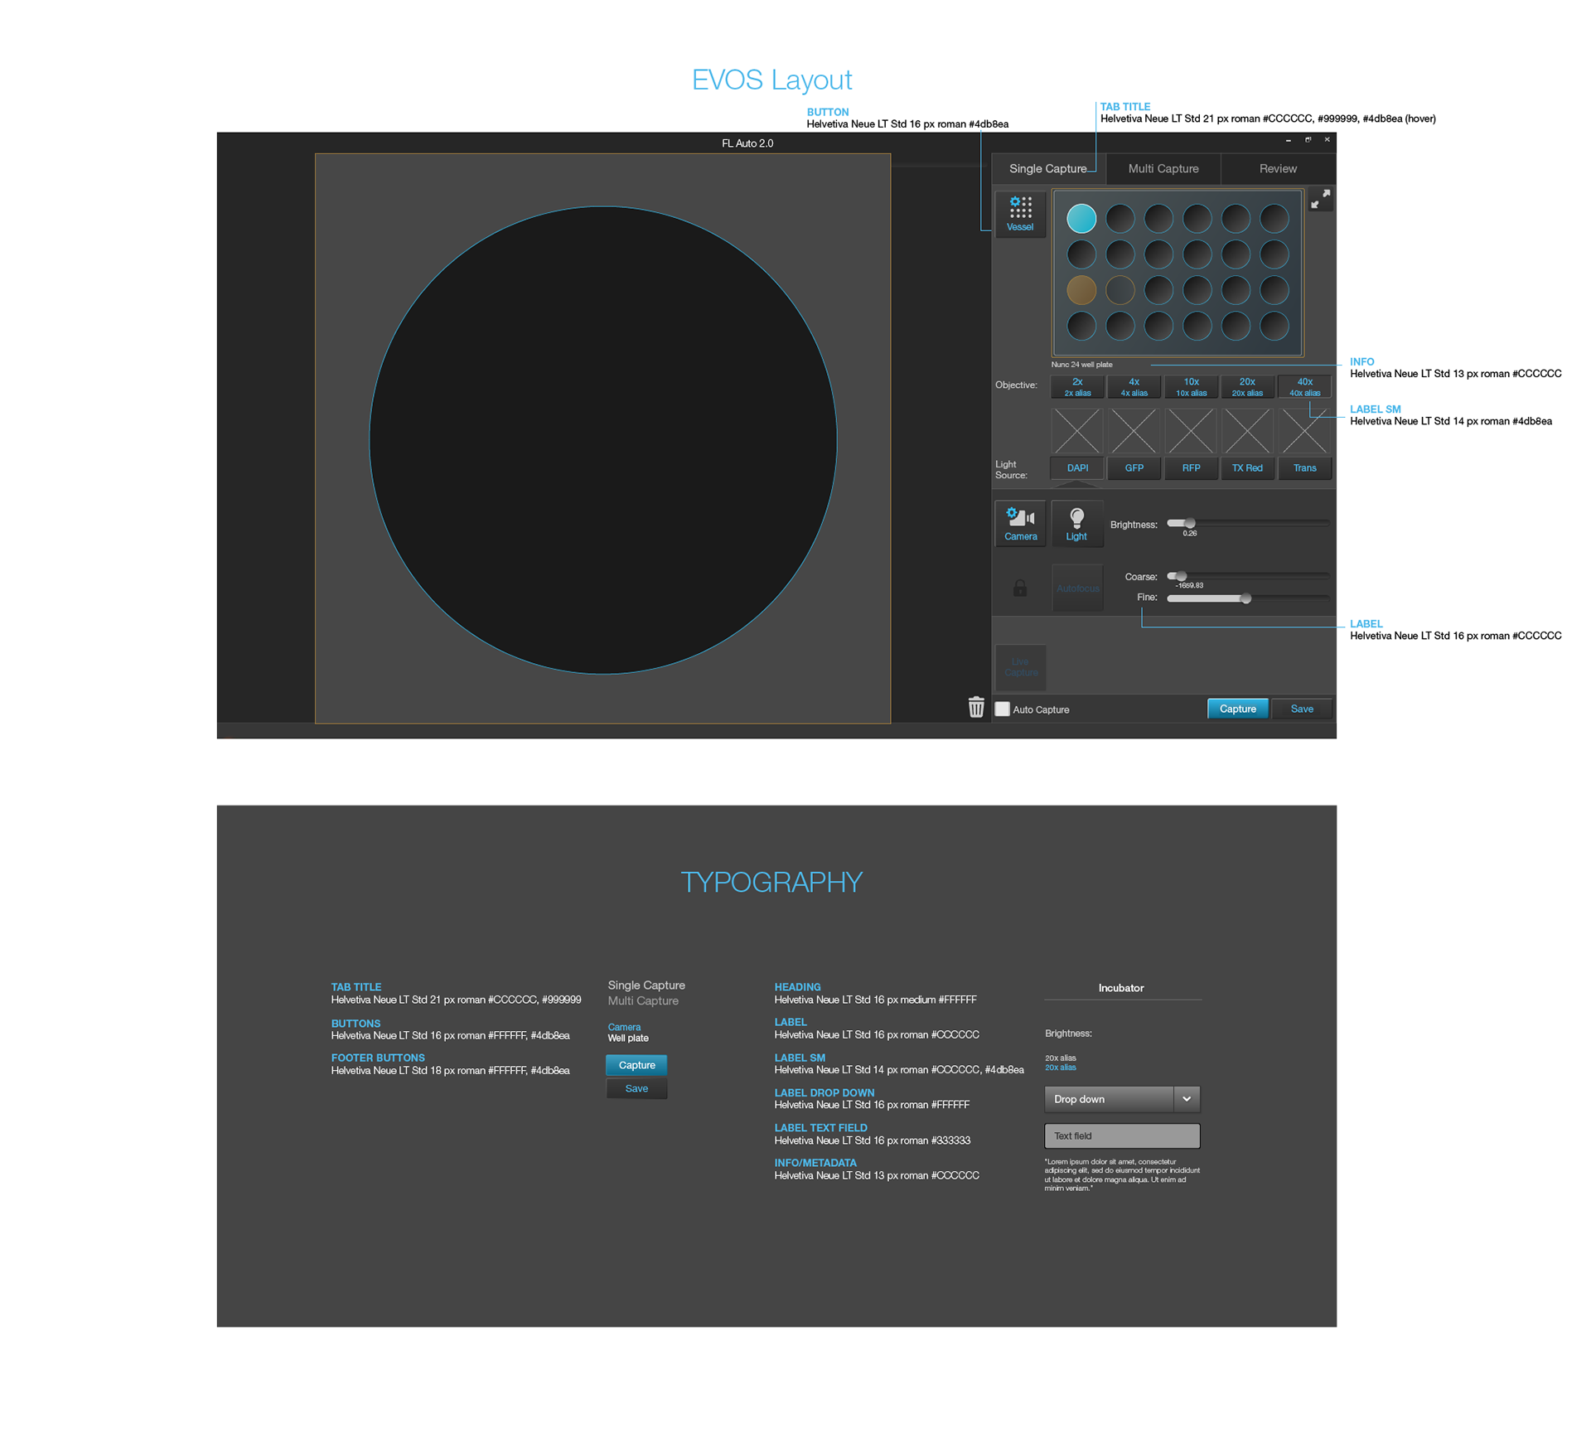Choose the 2x objective

pyautogui.click(x=1077, y=387)
